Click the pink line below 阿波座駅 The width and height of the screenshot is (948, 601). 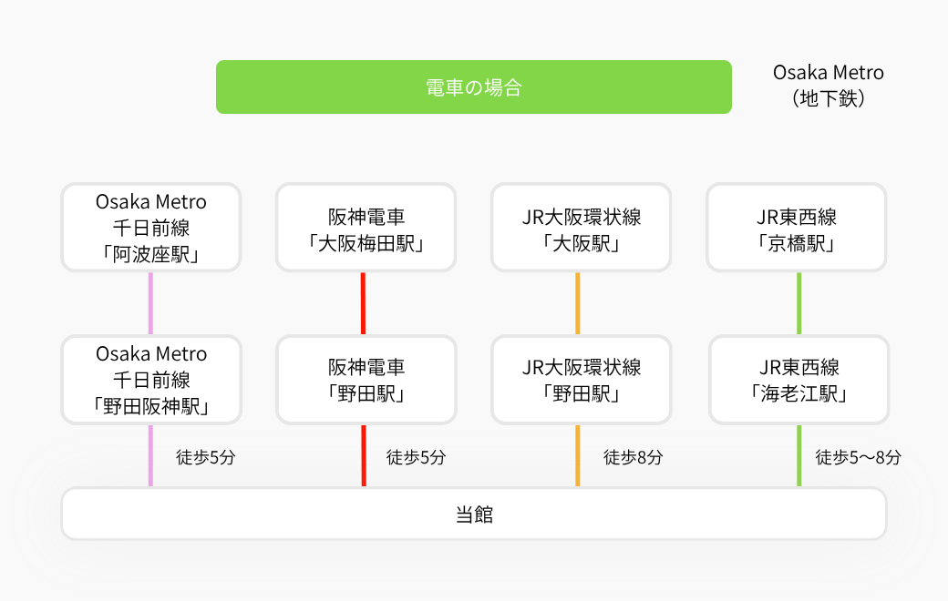click(x=150, y=303)
